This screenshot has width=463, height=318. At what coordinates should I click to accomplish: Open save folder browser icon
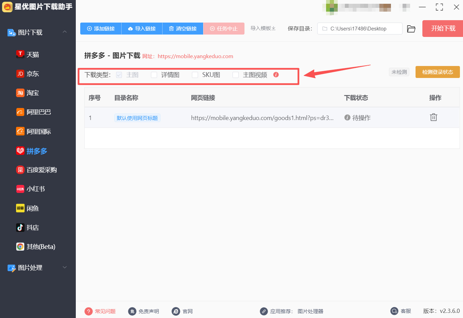click(411, 29)
